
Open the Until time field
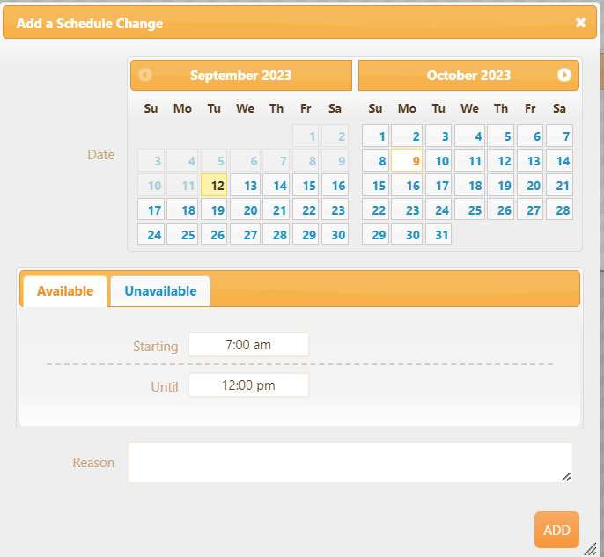248,385
